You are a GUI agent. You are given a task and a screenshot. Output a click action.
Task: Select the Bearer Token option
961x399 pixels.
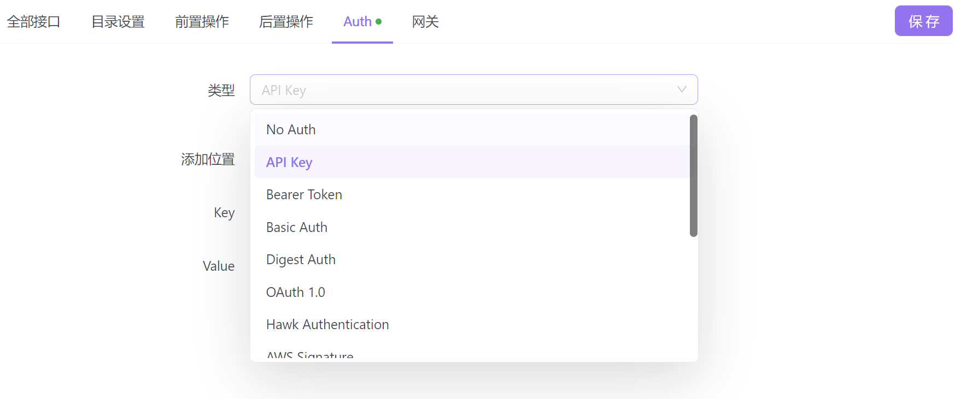304,195
